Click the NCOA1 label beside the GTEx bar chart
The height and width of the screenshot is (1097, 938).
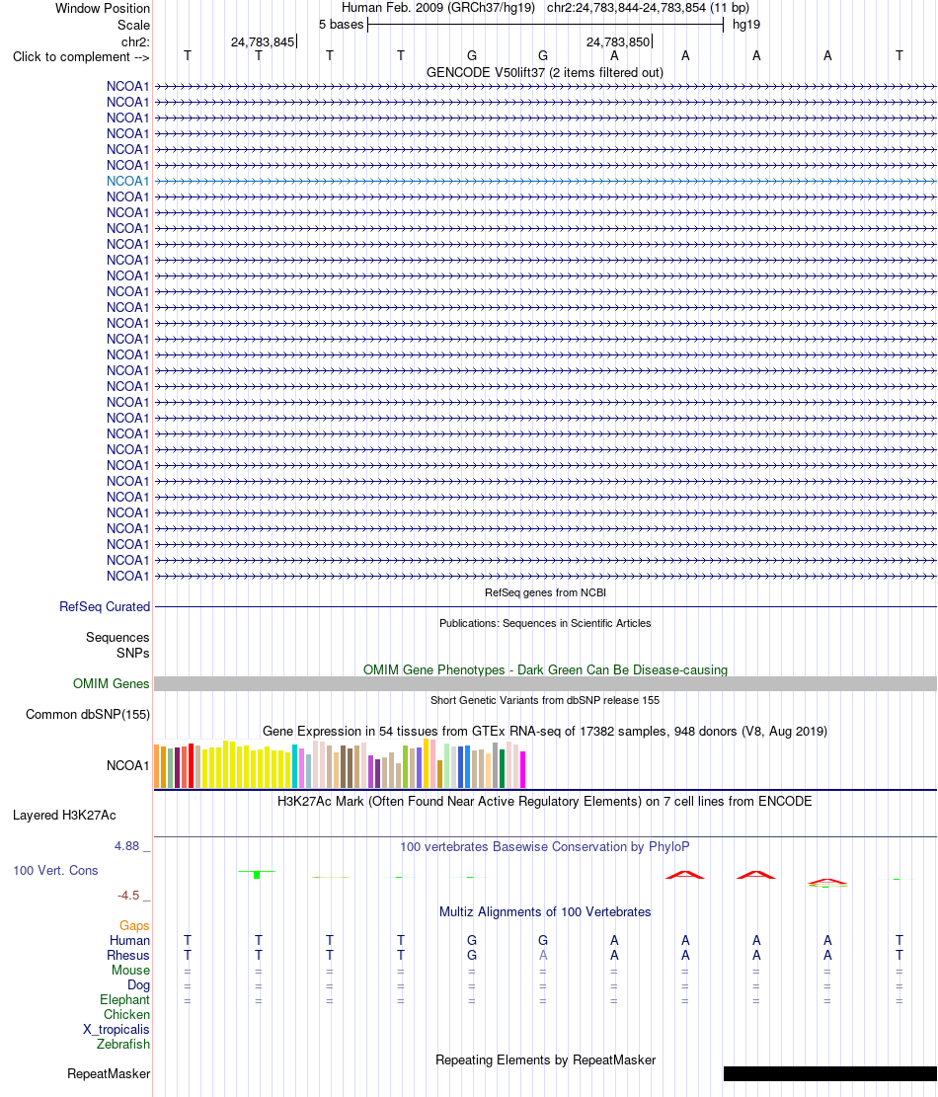pyautogui.click(x=128, y=765)
